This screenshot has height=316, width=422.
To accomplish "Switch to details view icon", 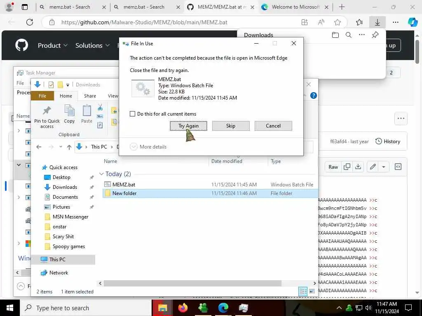I will point(303,291).
